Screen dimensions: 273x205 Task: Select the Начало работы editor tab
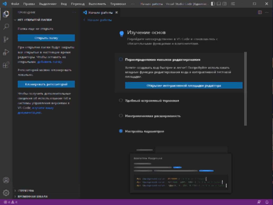pos(101,12)
